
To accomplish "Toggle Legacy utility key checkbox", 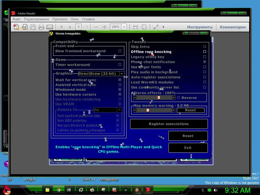I will (205, 57).
